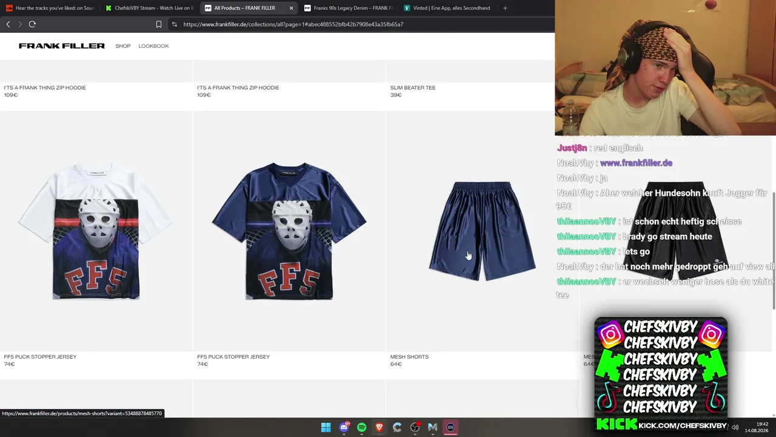Open Discord from the taskbar
776x437 pixels.
point(344,428)
